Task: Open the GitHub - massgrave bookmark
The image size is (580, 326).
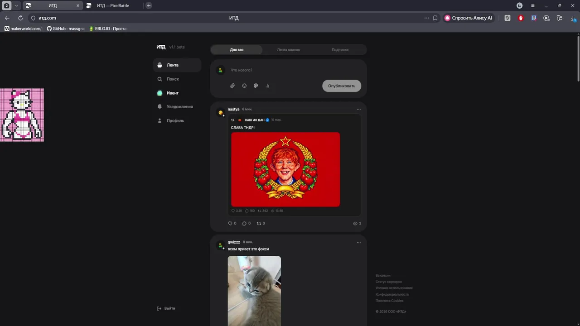Action: coord(66,29)
